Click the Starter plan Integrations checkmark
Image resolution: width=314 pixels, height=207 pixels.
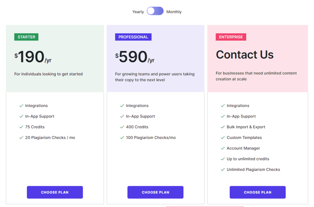click(x=21, y=106)
